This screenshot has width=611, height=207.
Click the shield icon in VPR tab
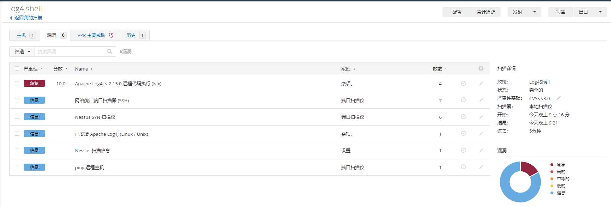pos(111,35)
